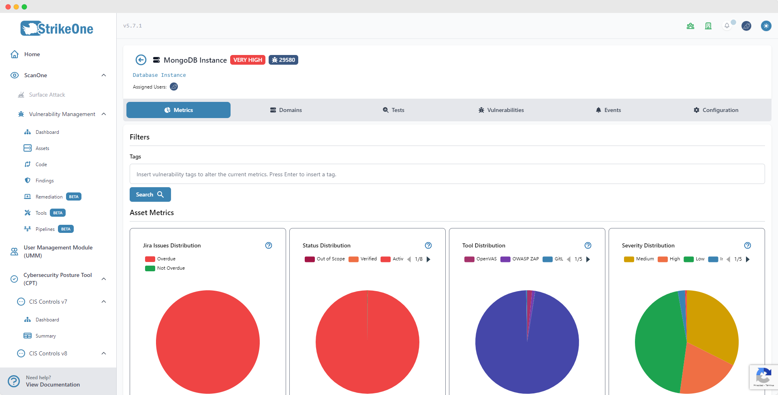This screenshot has width=778, height=395.
Task: Click the CIS Controls v8 icon
Action: tap(21, 353)
